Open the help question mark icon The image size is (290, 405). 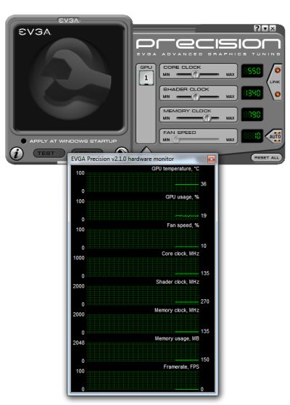click(x=257, y=28)
